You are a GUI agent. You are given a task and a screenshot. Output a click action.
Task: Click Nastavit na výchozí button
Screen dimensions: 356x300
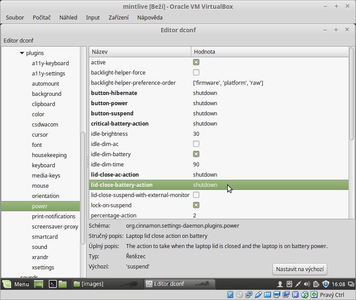tap(300, 269)
